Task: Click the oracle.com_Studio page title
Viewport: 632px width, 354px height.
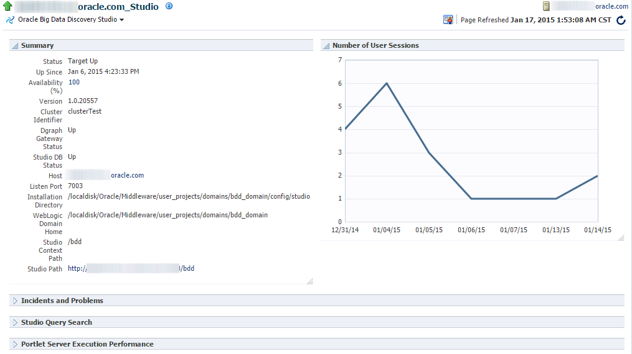Action: (x=118, y=6)
